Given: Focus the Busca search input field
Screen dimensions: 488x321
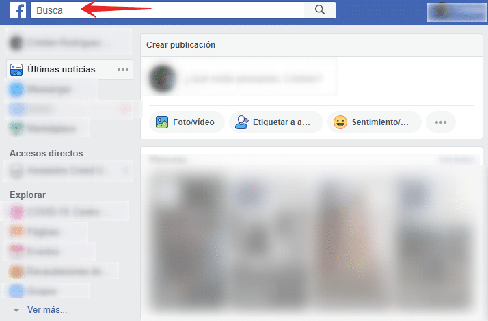Looking at the screenshot, I should [x=171, y=10].
